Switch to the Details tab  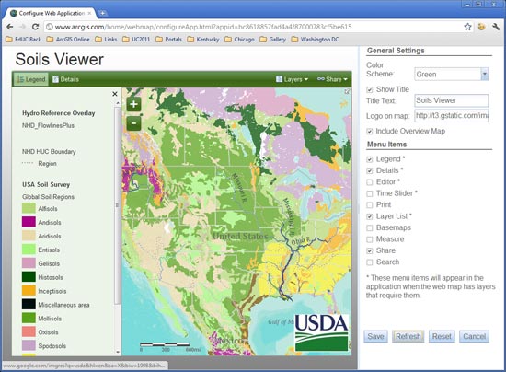(65, 79)
